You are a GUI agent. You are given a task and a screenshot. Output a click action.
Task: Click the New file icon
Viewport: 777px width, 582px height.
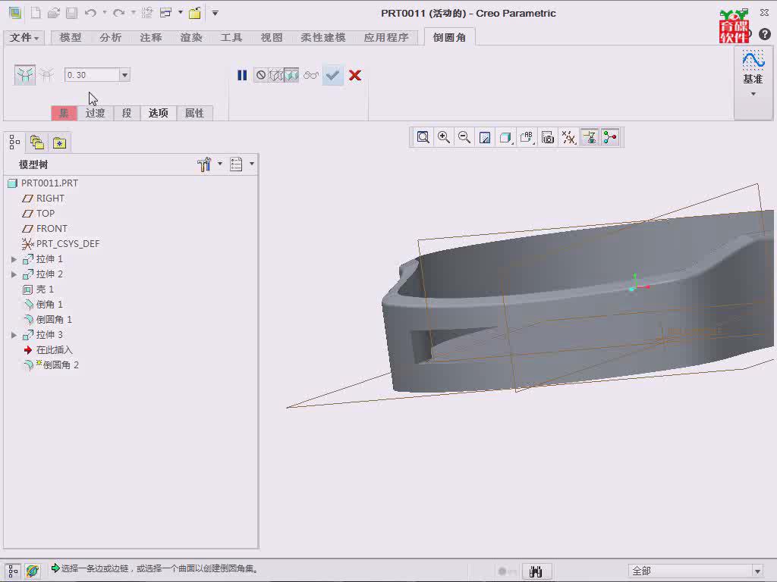tap(36, 13)
